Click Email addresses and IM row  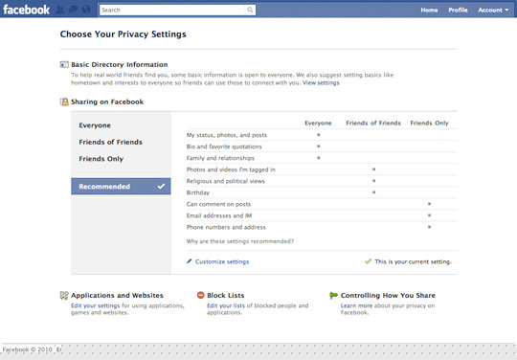322,215
